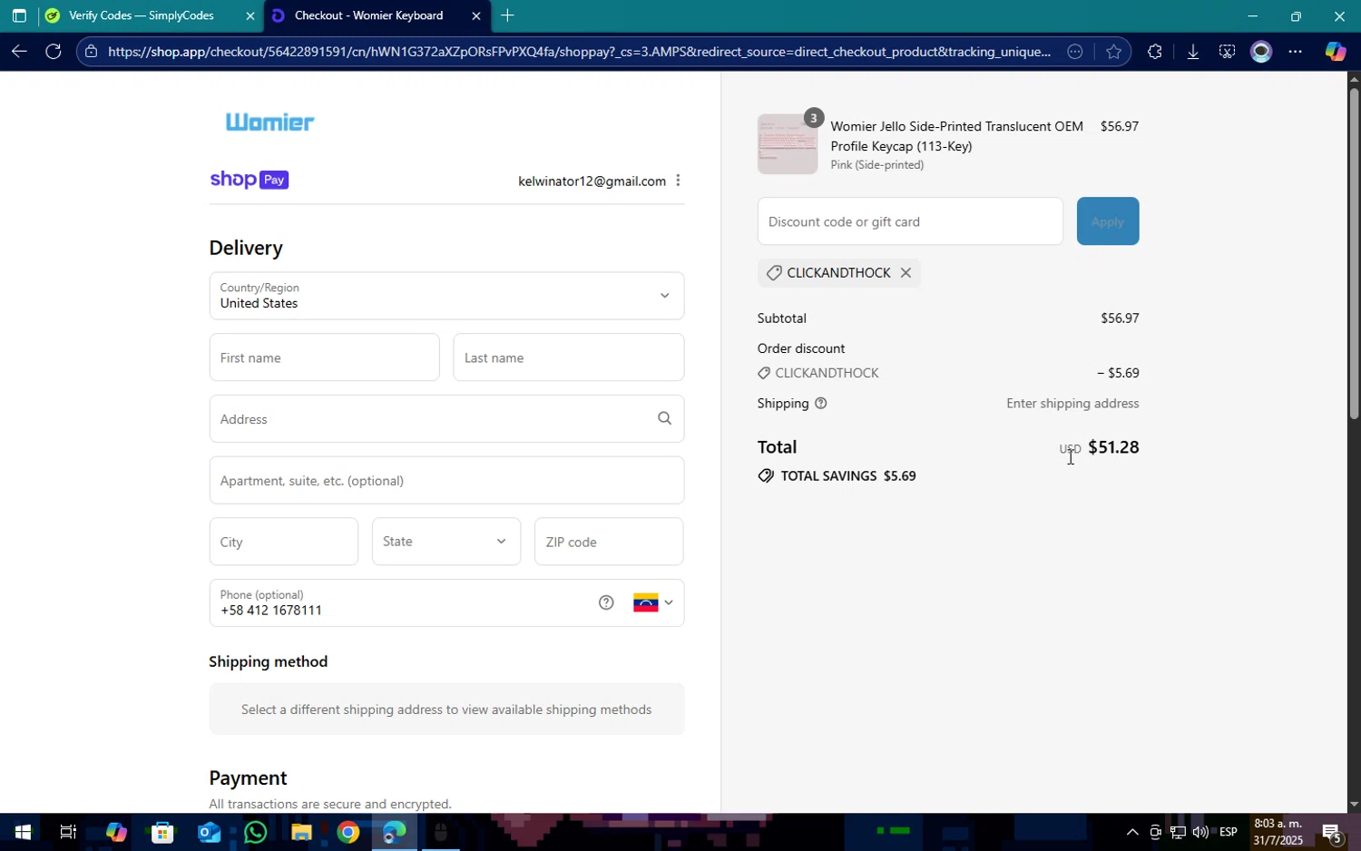Focus Apartment, suite, etc. field
The image size is (1361, 851).
(x=446, y=480)
